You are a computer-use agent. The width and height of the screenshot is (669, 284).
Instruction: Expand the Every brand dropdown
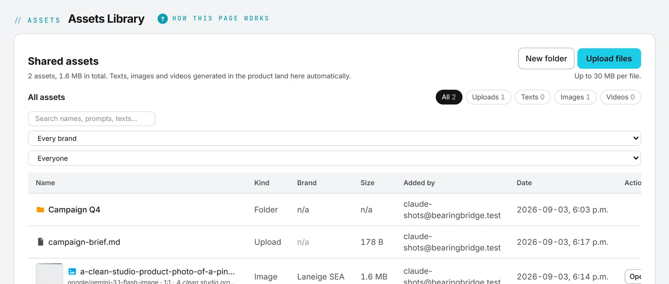pos(334,138)
